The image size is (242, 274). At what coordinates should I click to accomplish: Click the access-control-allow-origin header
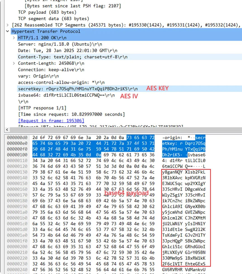[x=61, y=82]
